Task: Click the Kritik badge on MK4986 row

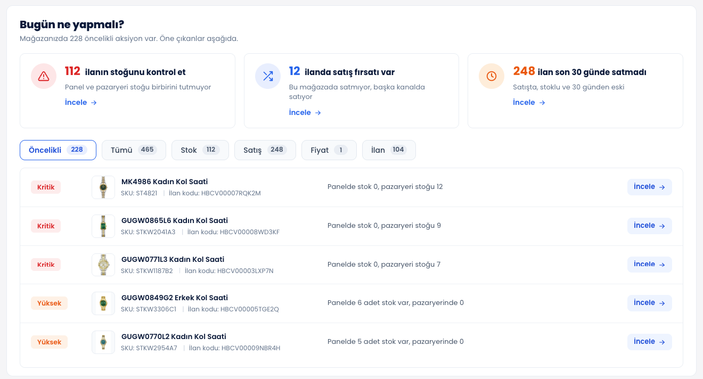Action: click(x=46, y=187)
